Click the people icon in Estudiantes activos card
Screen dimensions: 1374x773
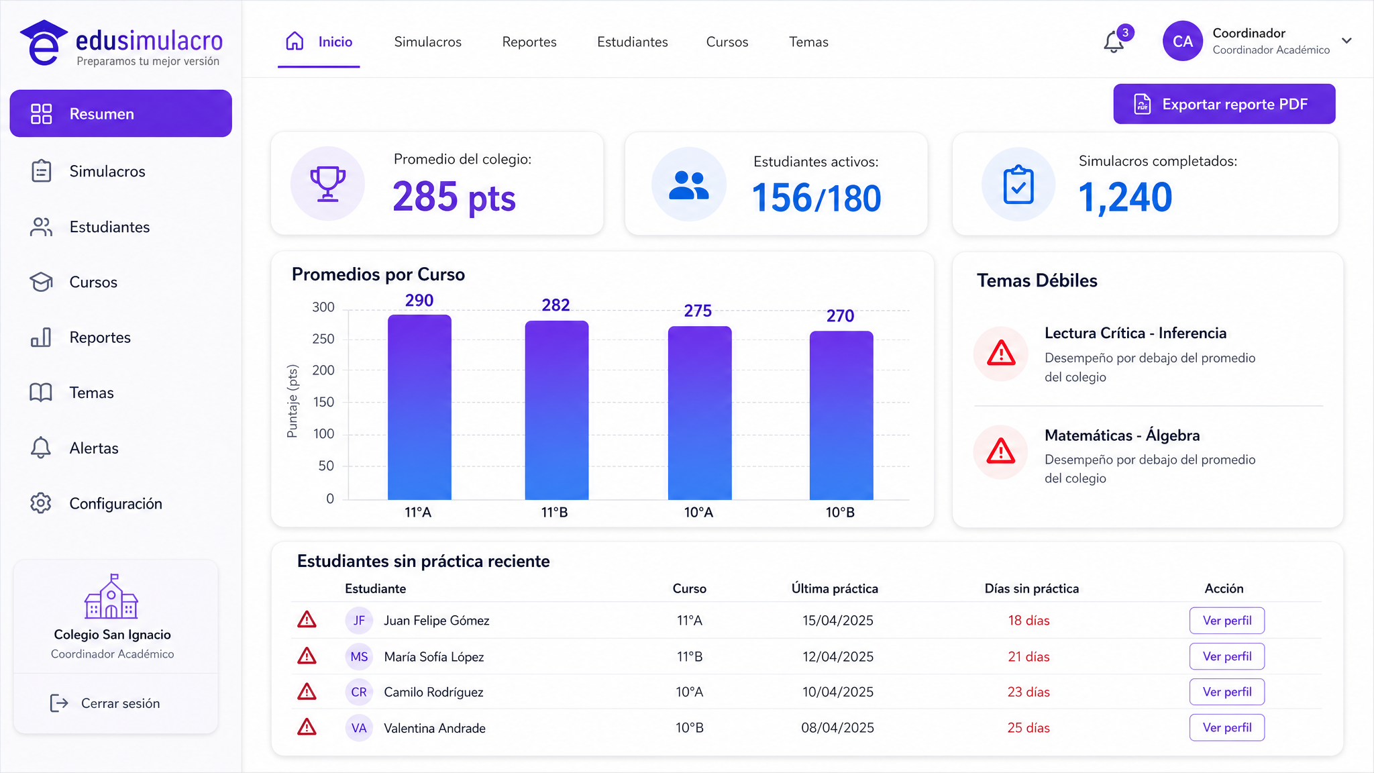pyautogui.click(x=689, y=185)
